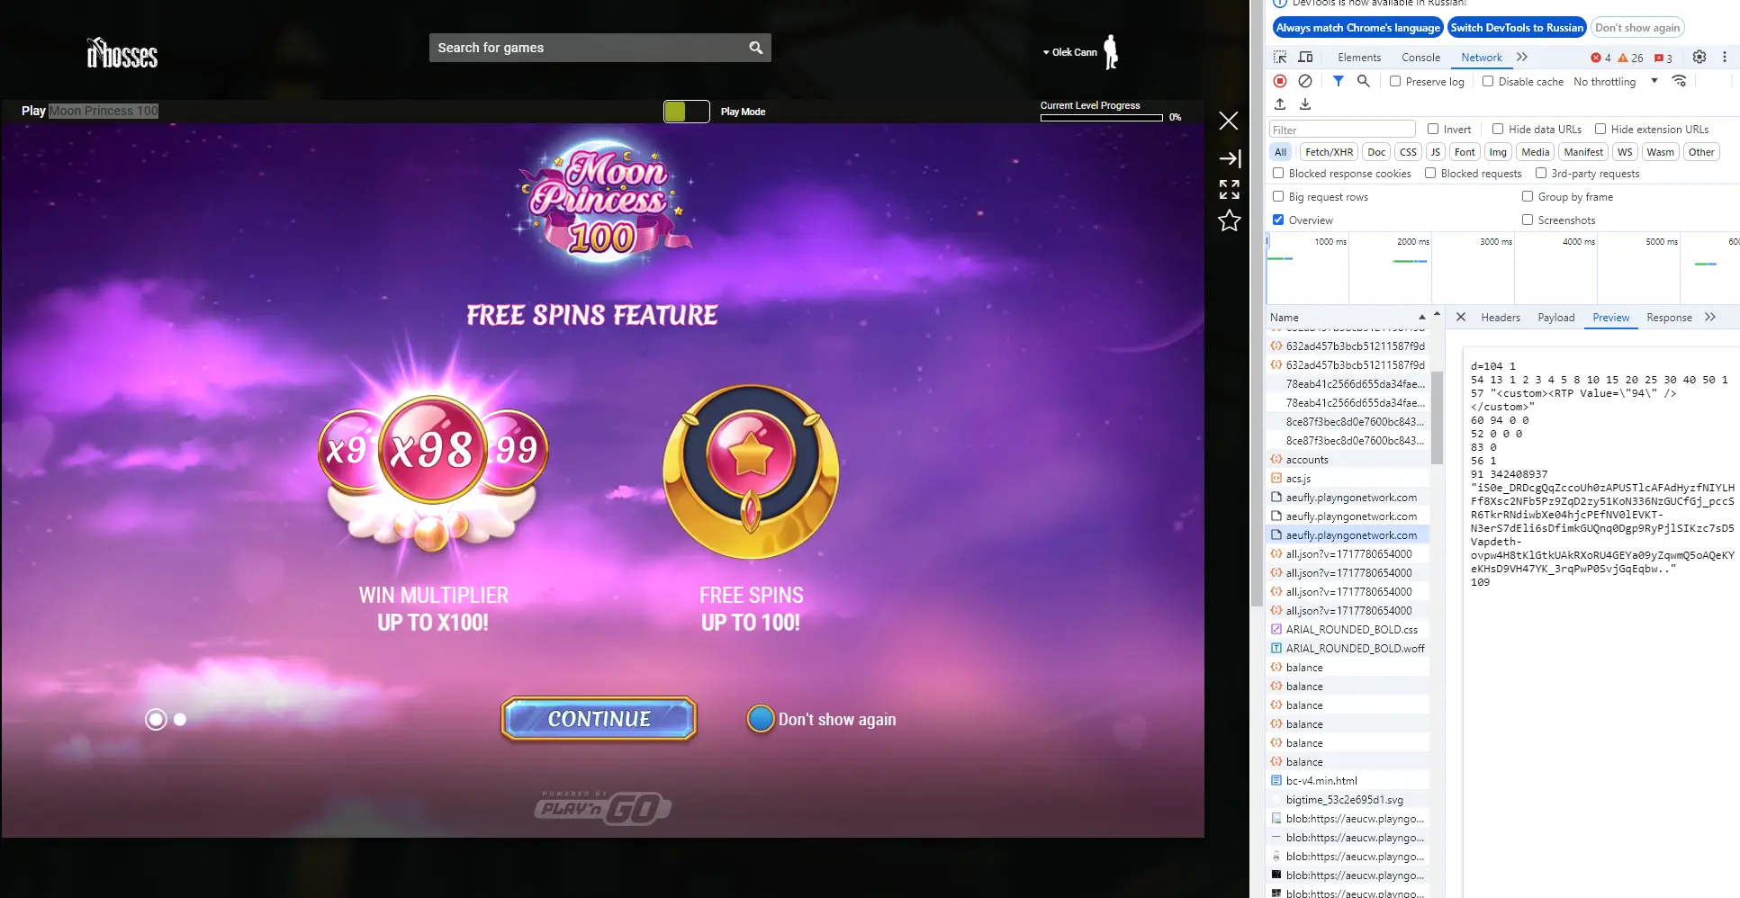Switch to the Console tab

coord(1420,57)
